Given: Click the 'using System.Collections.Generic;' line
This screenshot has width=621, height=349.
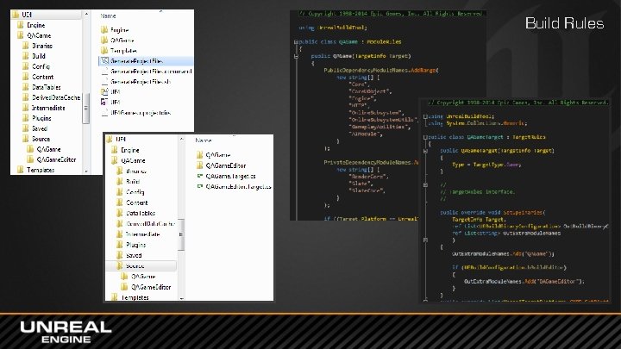Looking at the screenshot, I should 478,123.
